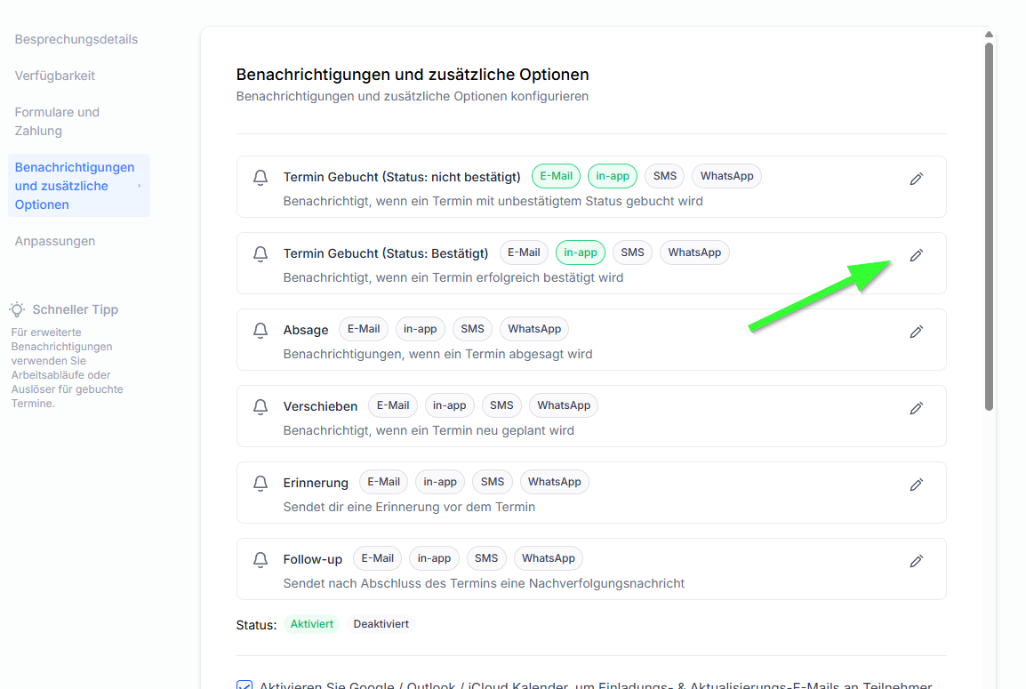The height and width of the screenshot is (689, 1026).
Task: Click bell icon of Termin Gebucht Bestätigt
Action: click(261, 254)
